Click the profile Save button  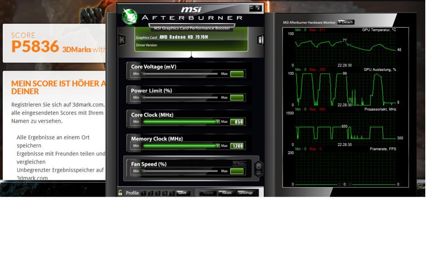coord(182,193)
